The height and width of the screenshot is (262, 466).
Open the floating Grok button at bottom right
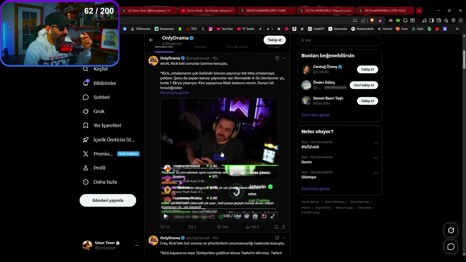451,230
